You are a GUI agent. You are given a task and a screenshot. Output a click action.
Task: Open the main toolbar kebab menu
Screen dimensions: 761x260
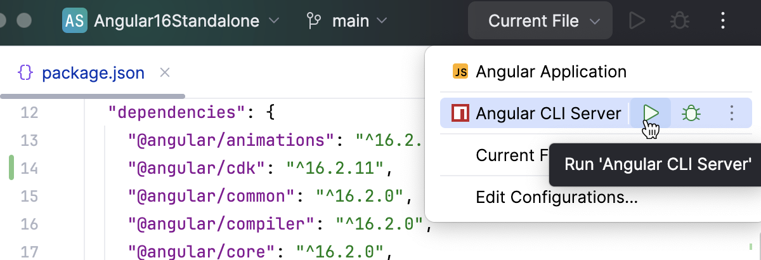point(723,21)
